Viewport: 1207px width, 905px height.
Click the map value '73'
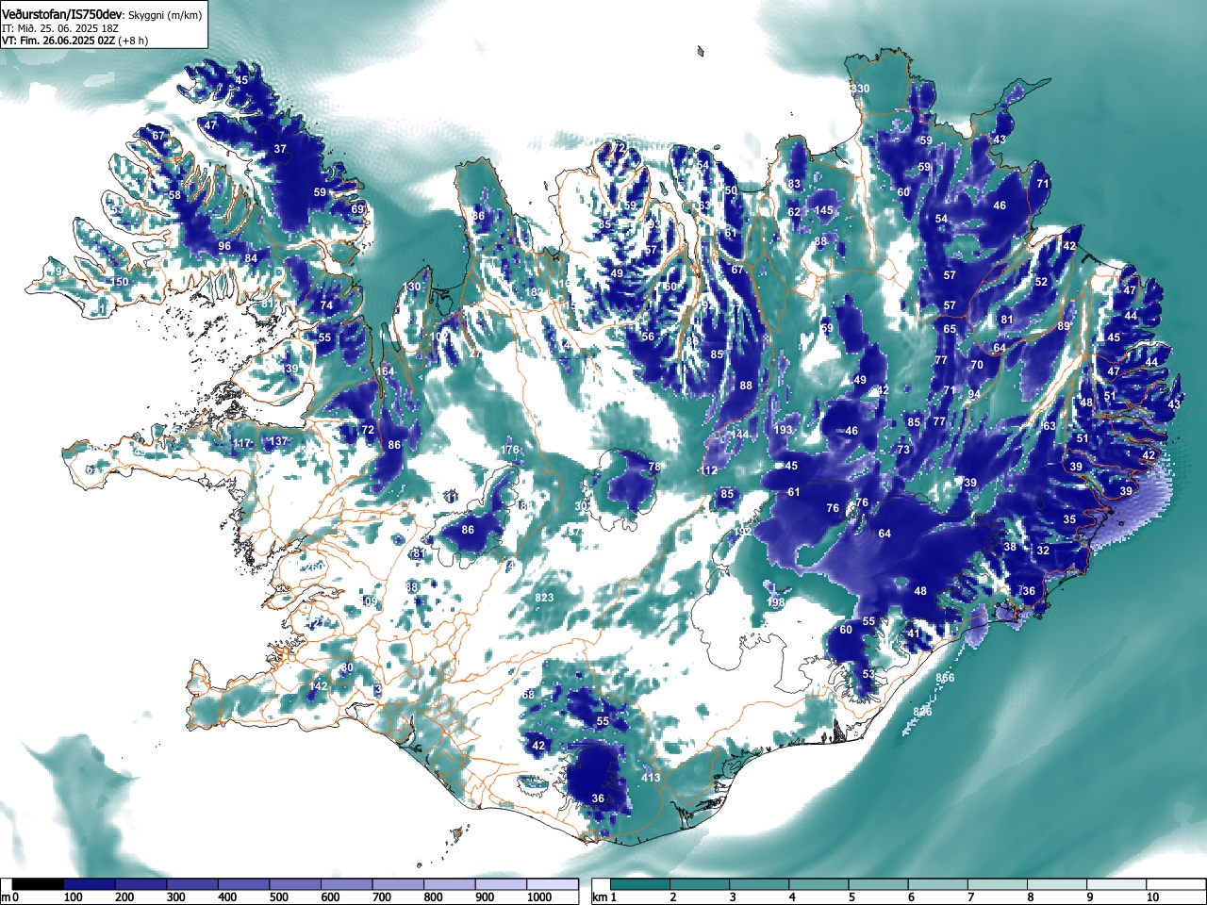coord(903,450)
